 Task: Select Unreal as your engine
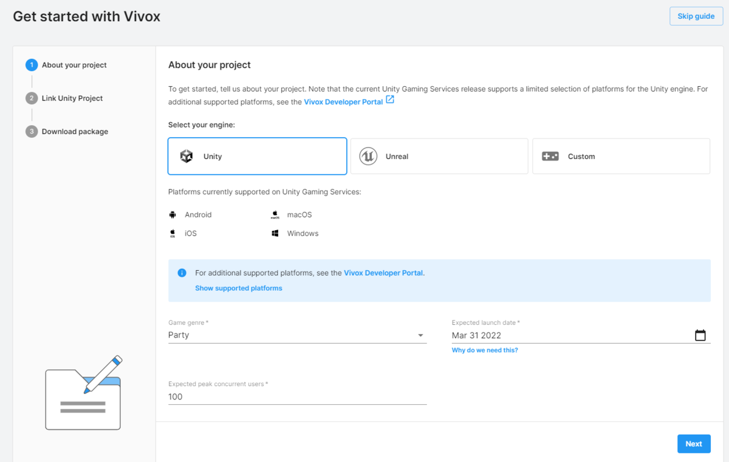click(x=439, y=156)
